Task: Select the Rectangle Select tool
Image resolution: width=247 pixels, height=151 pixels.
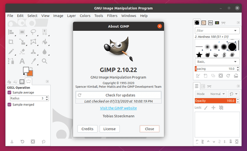Action: pyautogui.click(x=22, y=32)
